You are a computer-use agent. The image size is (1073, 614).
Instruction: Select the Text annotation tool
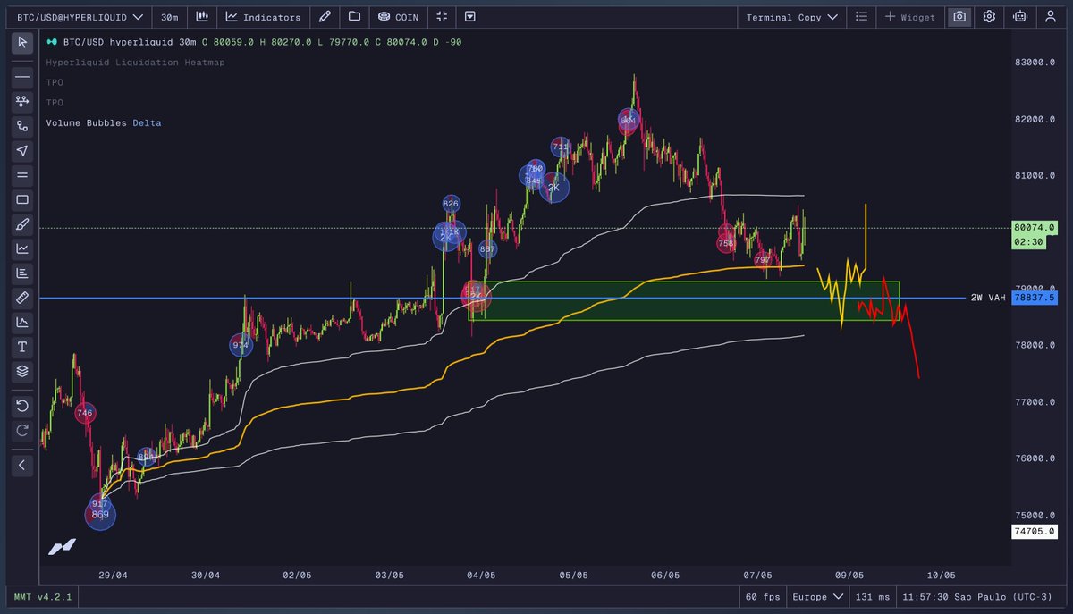point(22,347)
